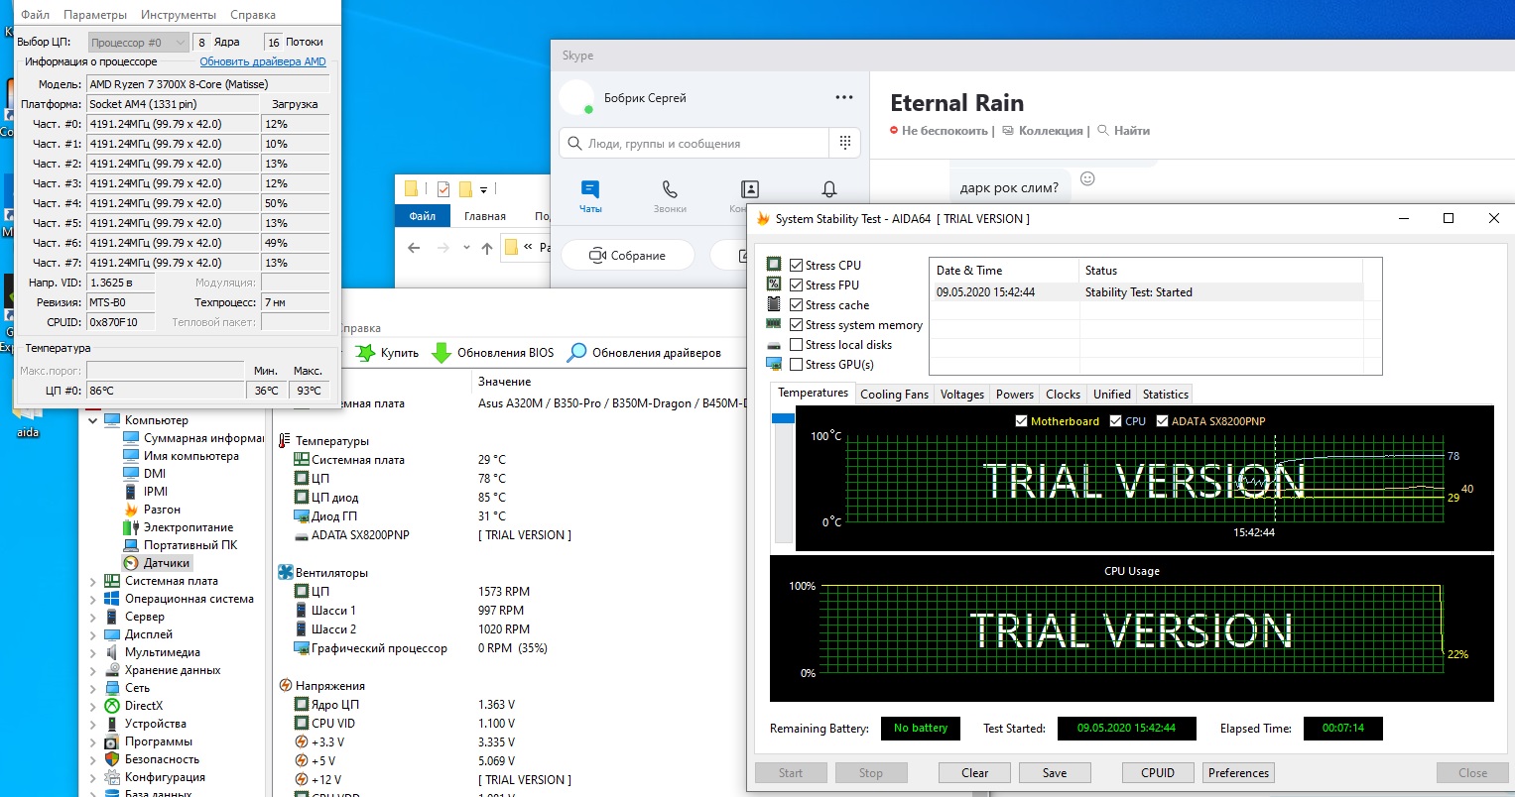Select Датчики in the AIDA64 tree
The width and height of the screenshot is (1515, 797).
tap(157, 563)
